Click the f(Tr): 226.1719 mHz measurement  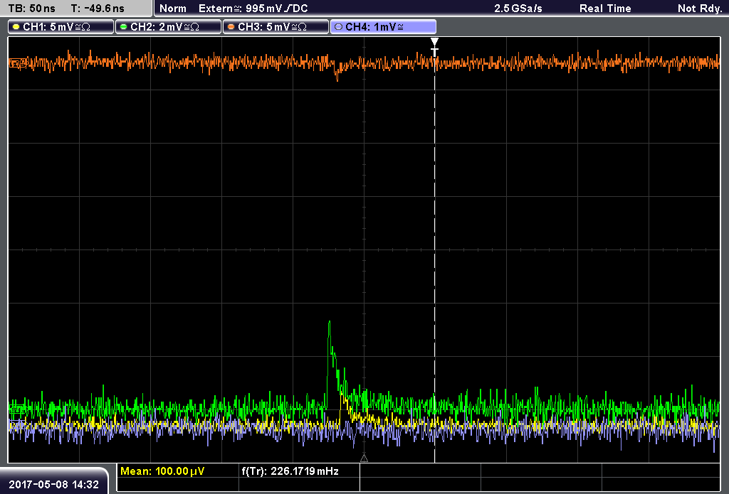pyautogui.click(x=290, y=471)
